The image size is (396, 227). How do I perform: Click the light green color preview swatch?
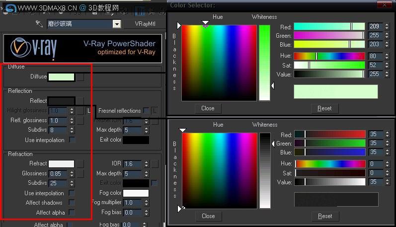click(x=336, y=91)
